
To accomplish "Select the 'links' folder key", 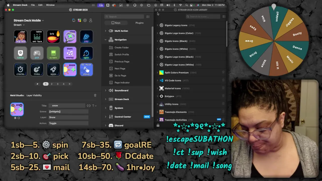I will click(37, 70).
